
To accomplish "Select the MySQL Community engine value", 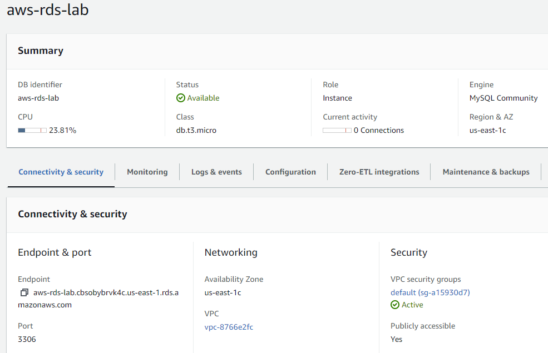I will [x=503, y=98].
